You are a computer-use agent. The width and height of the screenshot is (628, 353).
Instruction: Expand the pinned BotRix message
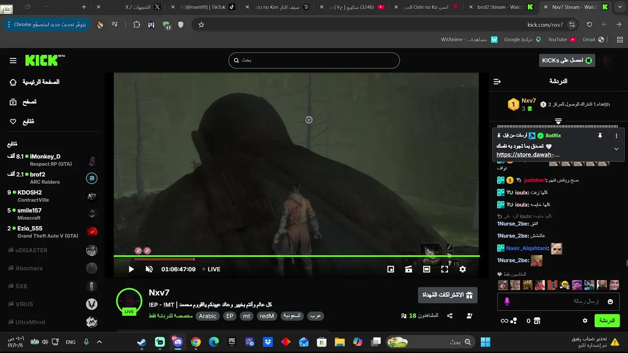616,149
